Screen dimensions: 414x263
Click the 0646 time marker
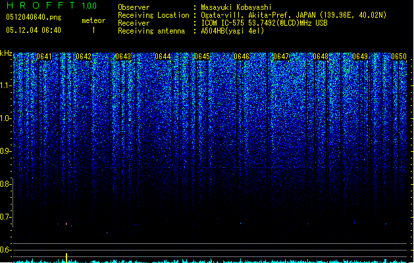tap(242, 57)
